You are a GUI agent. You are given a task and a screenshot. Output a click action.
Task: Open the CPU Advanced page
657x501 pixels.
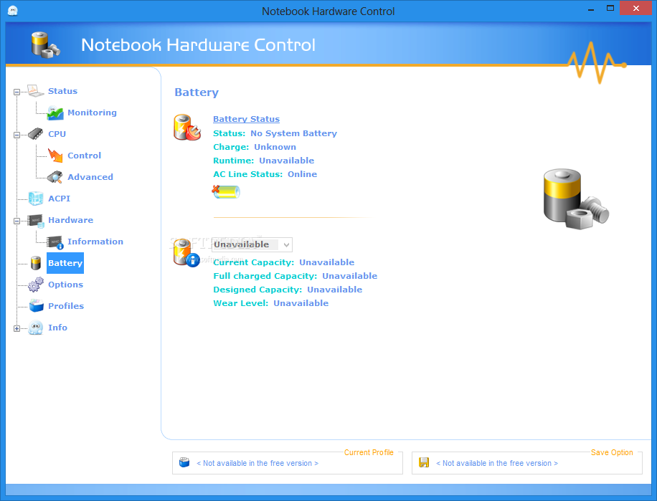[90, 176]
